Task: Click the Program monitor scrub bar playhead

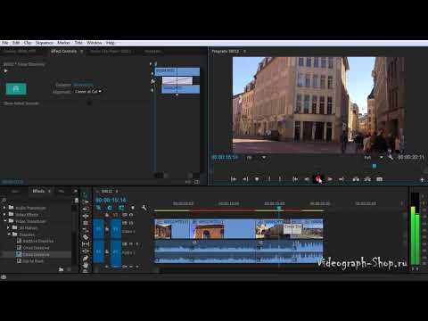Action: [374, 166]
